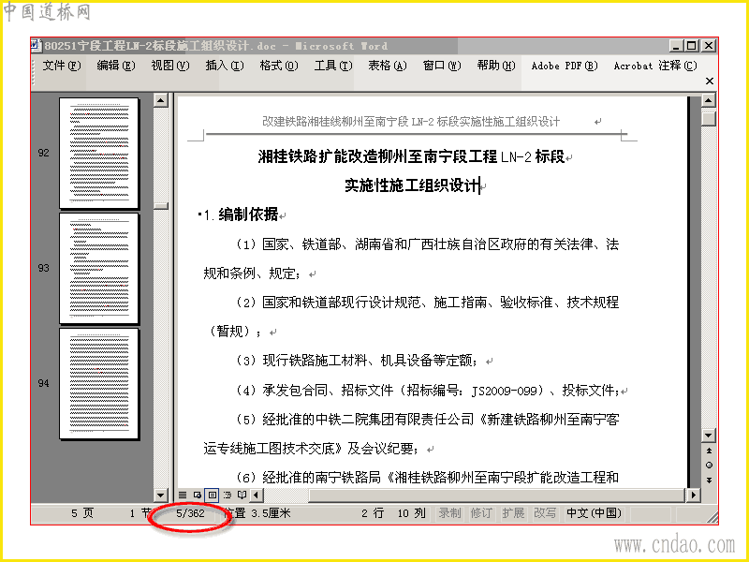Screen dimensions: 749x562
Task: Go to previous page double-arrow button
Action: pyautogui.click(x=709, y=451)
